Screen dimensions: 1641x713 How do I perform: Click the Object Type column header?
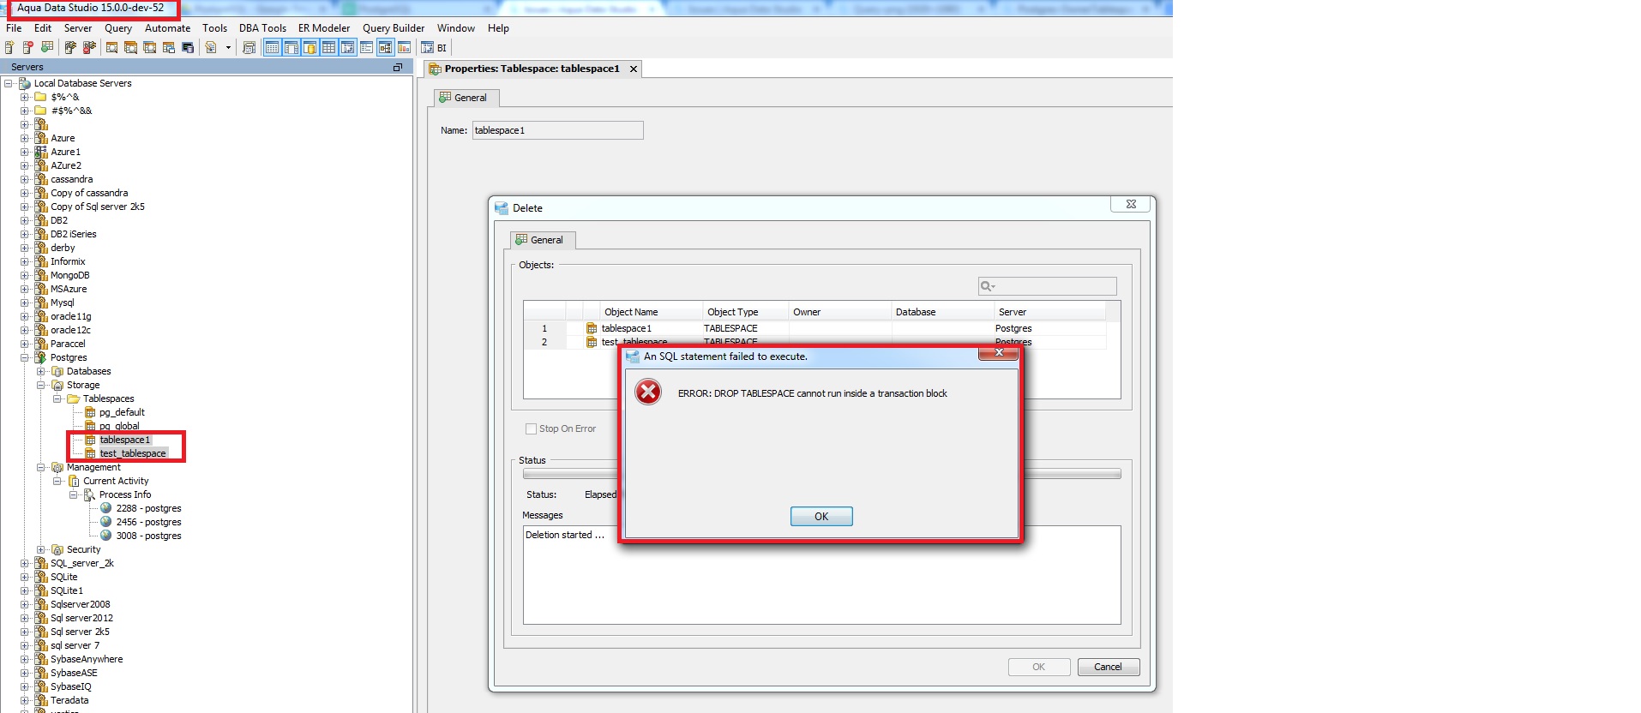click(745, 312)
